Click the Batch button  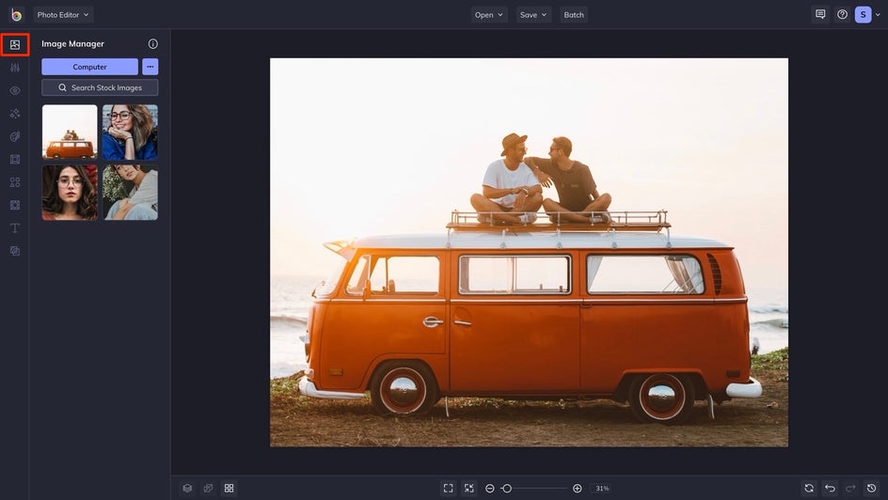(x=574, y=15)
